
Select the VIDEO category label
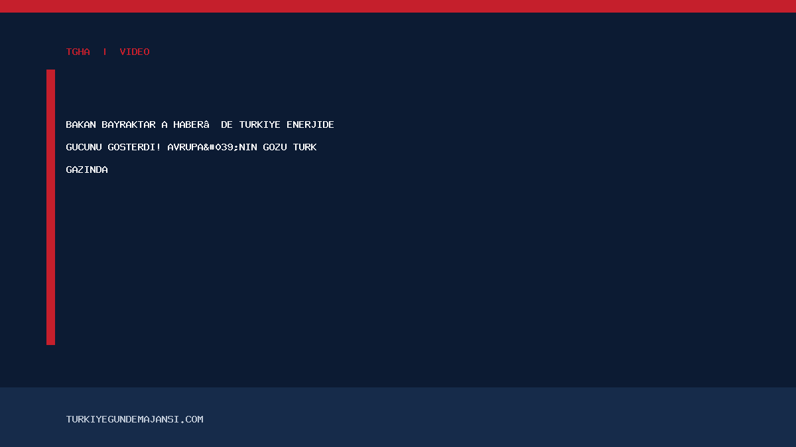pos(135,52)
